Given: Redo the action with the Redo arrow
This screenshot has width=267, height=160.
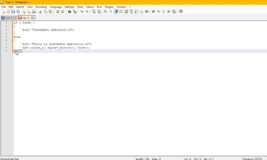Looking at the screenshot, I should 63,11.
